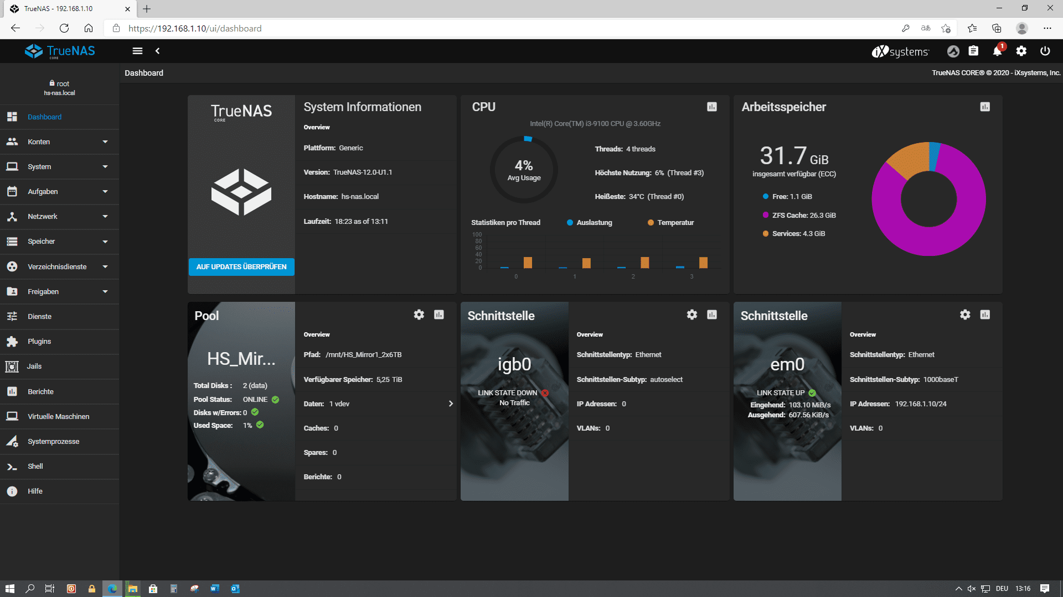Open File Explorer from taskbar
Image resolution: width=1063 pixels, height=597 pixels.
[132, 589]
